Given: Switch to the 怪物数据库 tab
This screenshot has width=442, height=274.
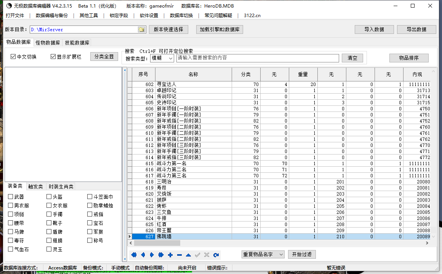Looking at the screenshot, I should (x=48, y=43).
